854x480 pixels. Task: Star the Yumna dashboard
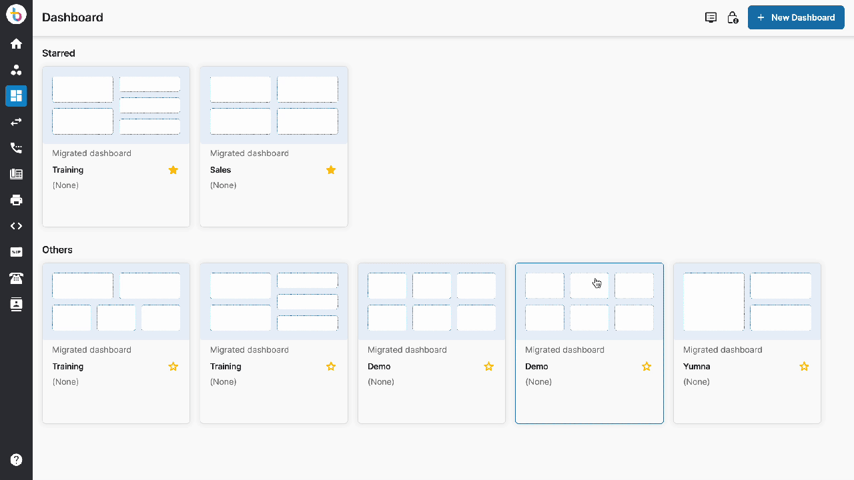(805, 367)
